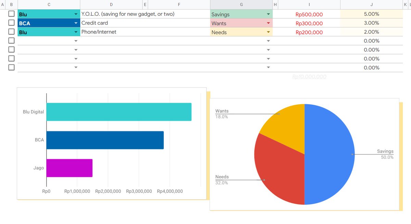Select column J header
Viewport: 411px width, 224px height.
coord(372,4)
